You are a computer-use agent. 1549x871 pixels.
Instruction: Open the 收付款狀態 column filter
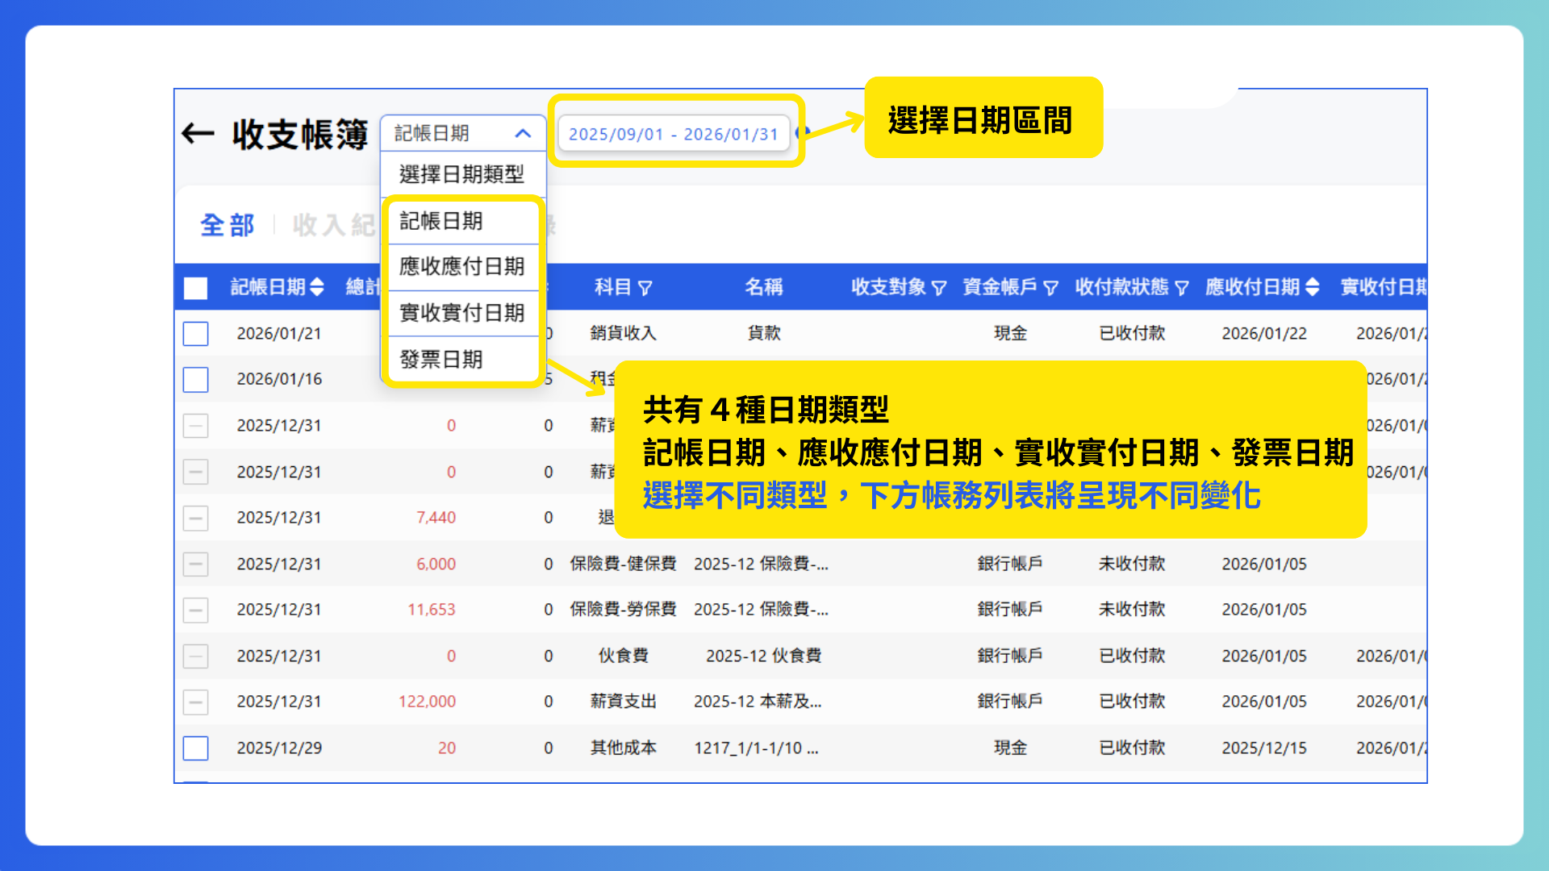[1183, 288]
